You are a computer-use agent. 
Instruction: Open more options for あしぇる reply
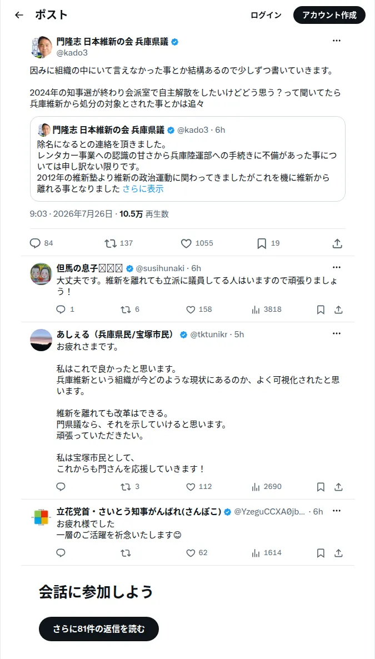tap(337, 333)
